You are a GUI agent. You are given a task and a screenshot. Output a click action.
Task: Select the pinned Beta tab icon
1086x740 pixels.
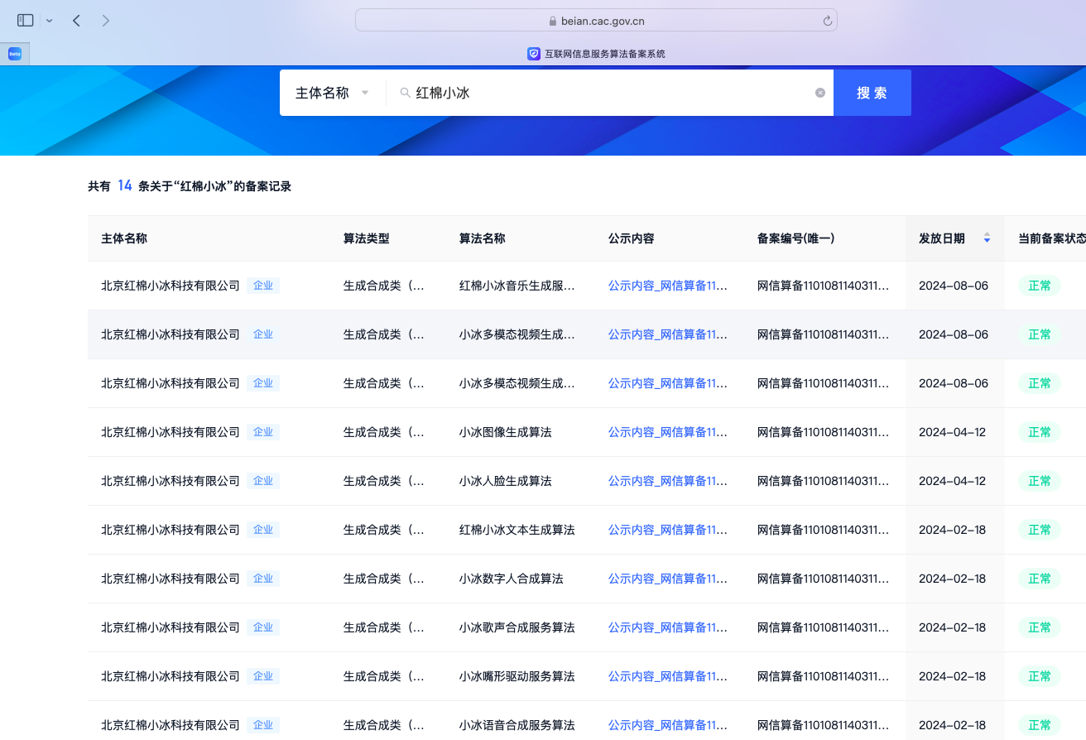point(15,54)
